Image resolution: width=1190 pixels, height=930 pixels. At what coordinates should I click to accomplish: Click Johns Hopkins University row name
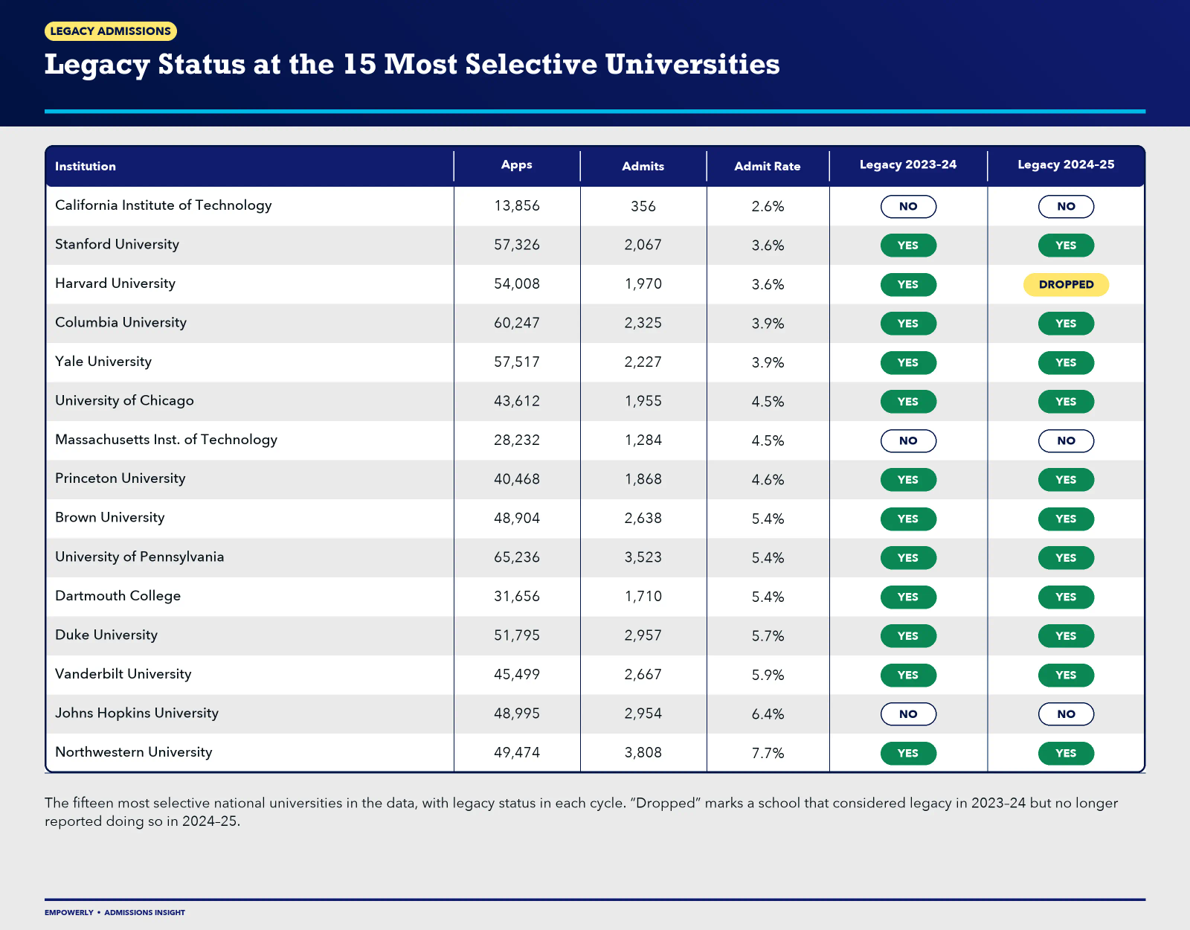point(137,713)
